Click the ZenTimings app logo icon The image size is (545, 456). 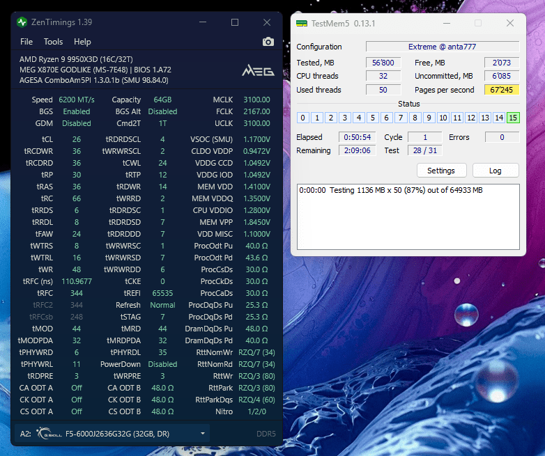pos(22,22)
